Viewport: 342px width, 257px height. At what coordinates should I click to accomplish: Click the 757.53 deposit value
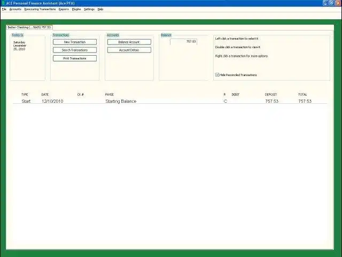coord(272,101)
